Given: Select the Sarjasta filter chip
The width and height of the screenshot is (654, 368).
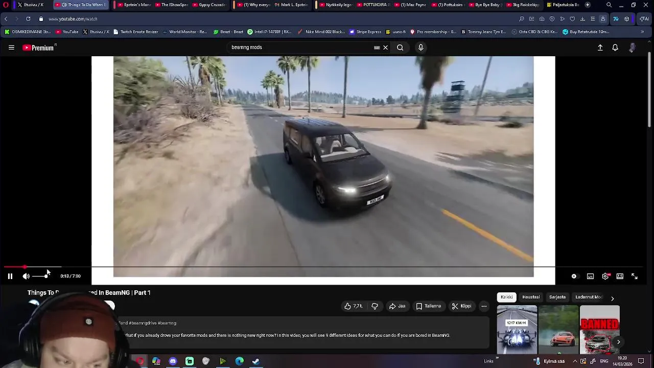Looking at the screenshot, I should click(557, 297).
